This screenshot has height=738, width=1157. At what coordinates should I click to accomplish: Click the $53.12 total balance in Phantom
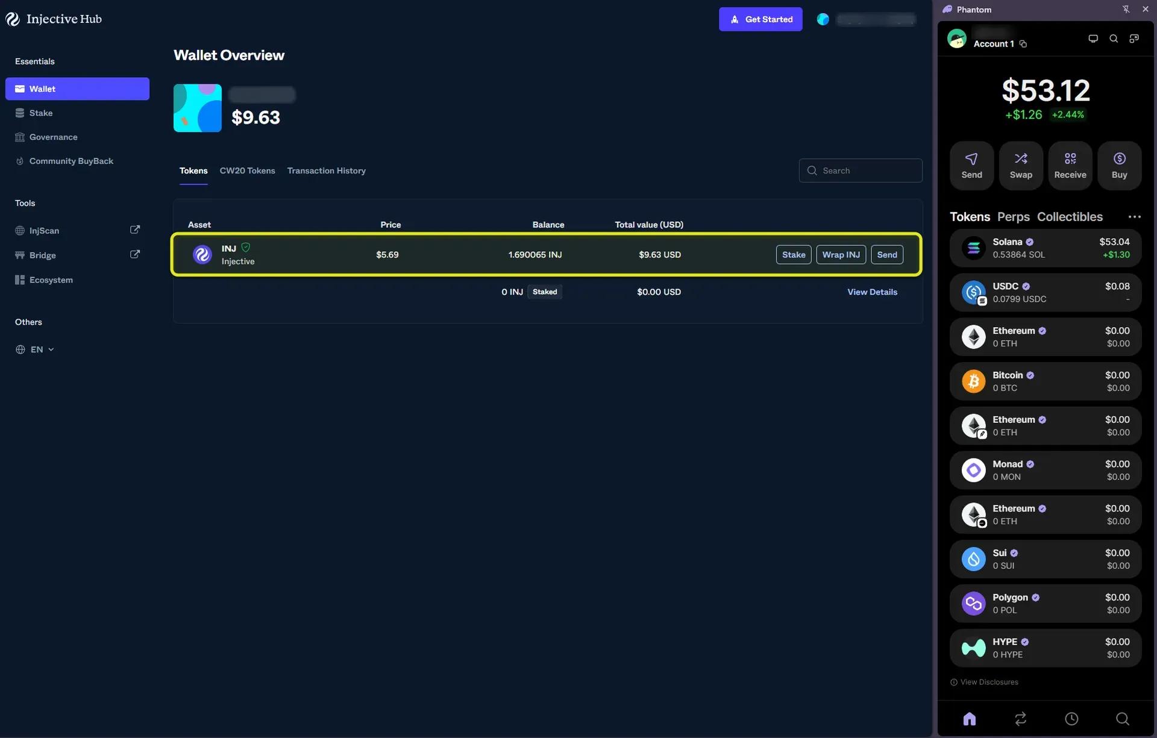[1046, 91]
